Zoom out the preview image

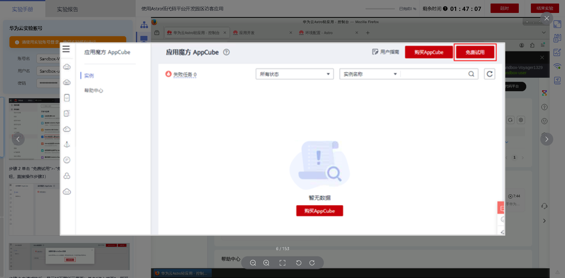coord(253,263)
